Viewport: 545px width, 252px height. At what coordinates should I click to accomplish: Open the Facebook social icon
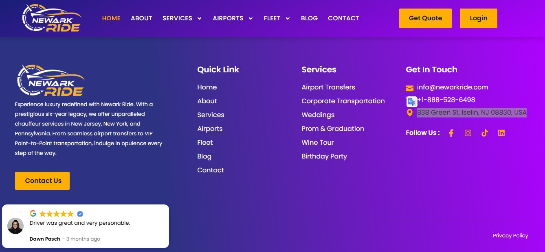coord(451,133)
